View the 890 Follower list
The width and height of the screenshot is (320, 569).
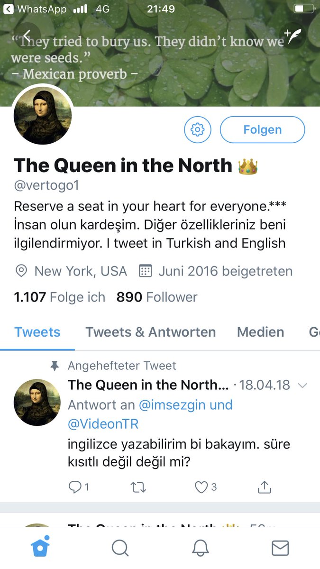(157, 297)
